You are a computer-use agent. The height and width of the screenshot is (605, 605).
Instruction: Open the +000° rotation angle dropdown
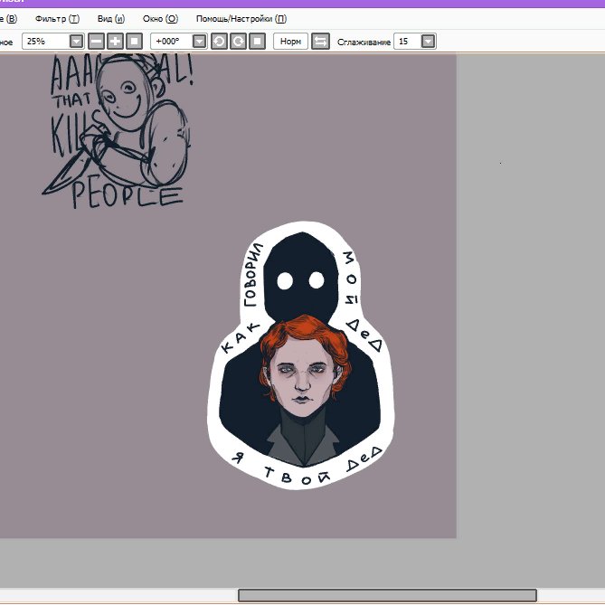coord(199,42)
